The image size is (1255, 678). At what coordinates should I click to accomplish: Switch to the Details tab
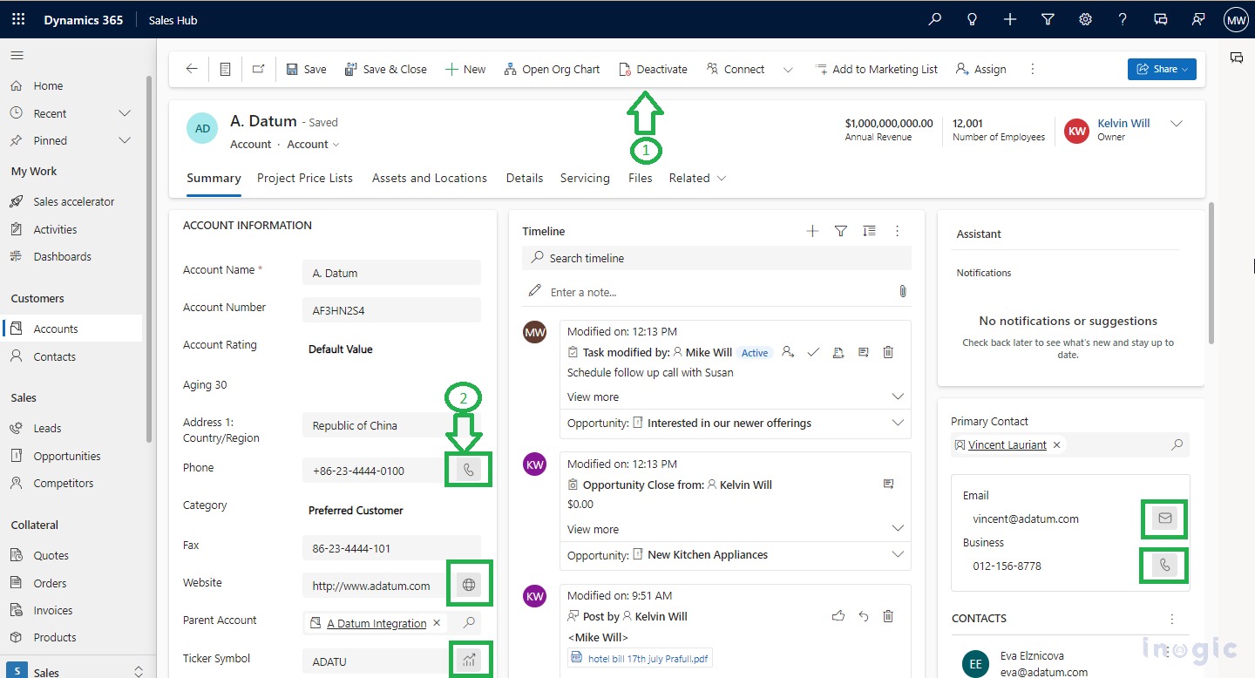tap(524, 178)
